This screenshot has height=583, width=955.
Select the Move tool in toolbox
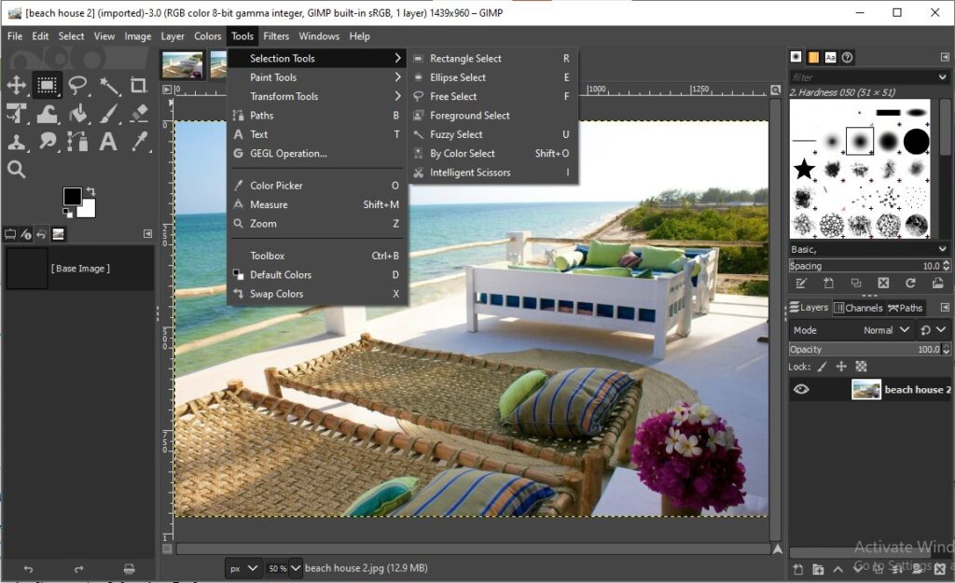[x=17, y=86]
